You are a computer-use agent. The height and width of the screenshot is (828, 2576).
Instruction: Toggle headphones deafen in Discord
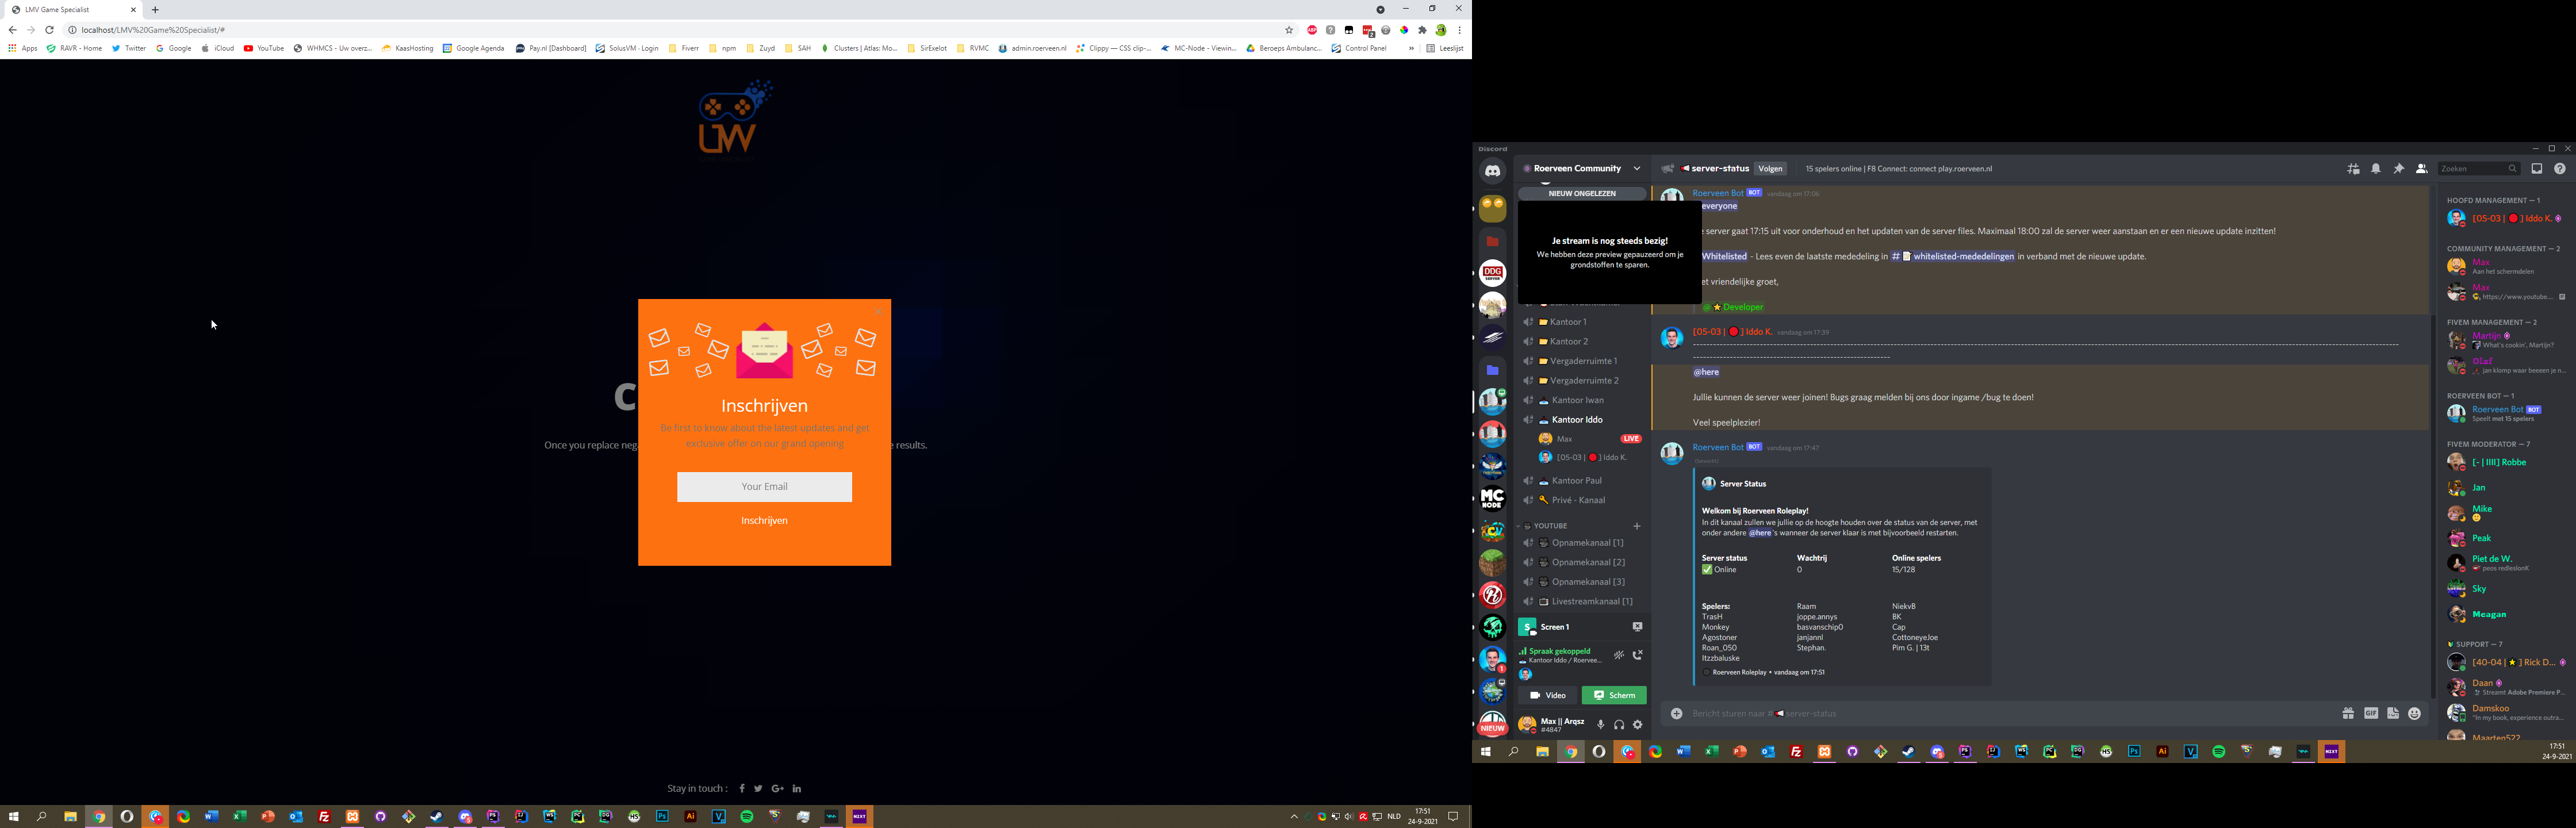tap(1619, 725)
